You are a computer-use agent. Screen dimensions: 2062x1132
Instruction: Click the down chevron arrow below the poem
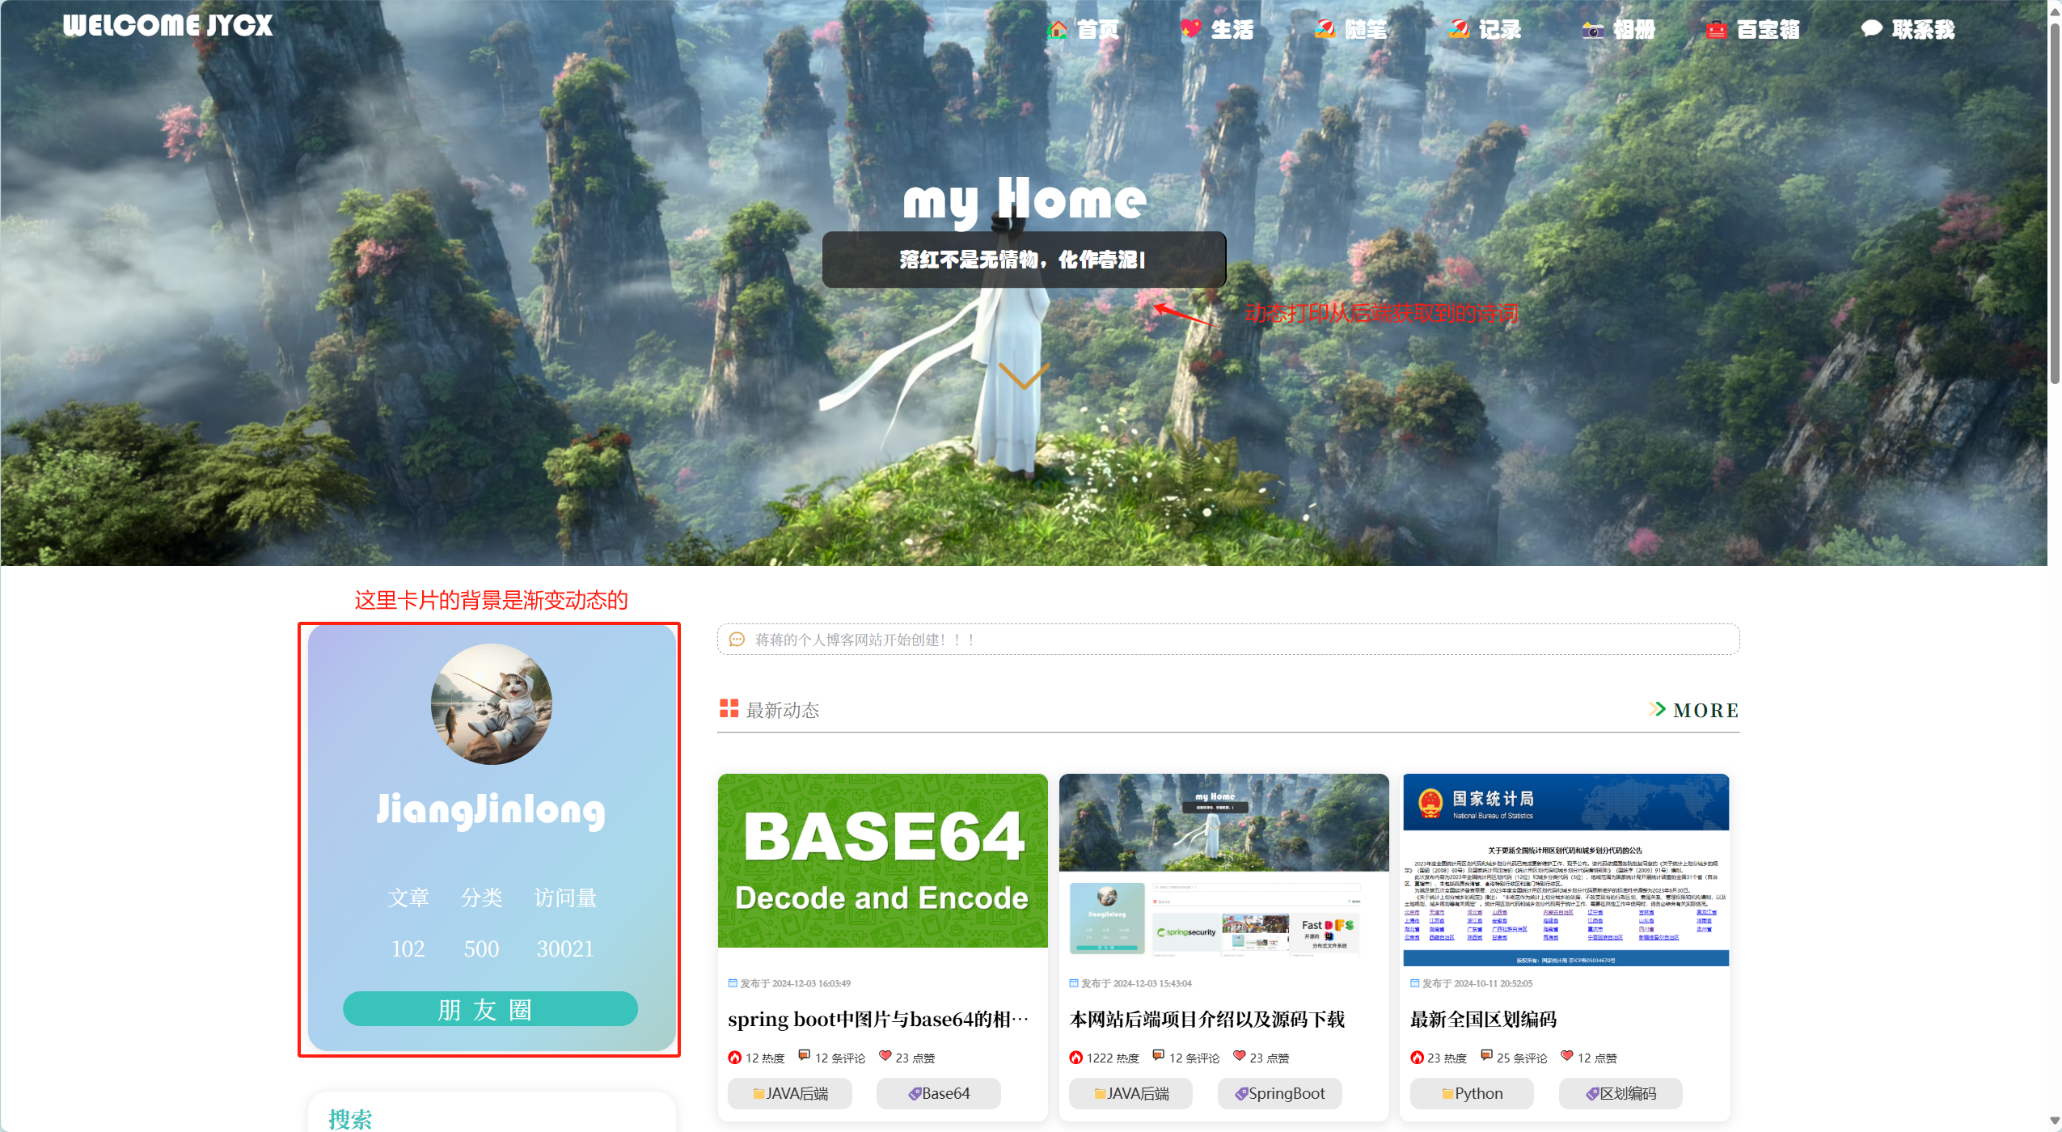point(1024,376)
